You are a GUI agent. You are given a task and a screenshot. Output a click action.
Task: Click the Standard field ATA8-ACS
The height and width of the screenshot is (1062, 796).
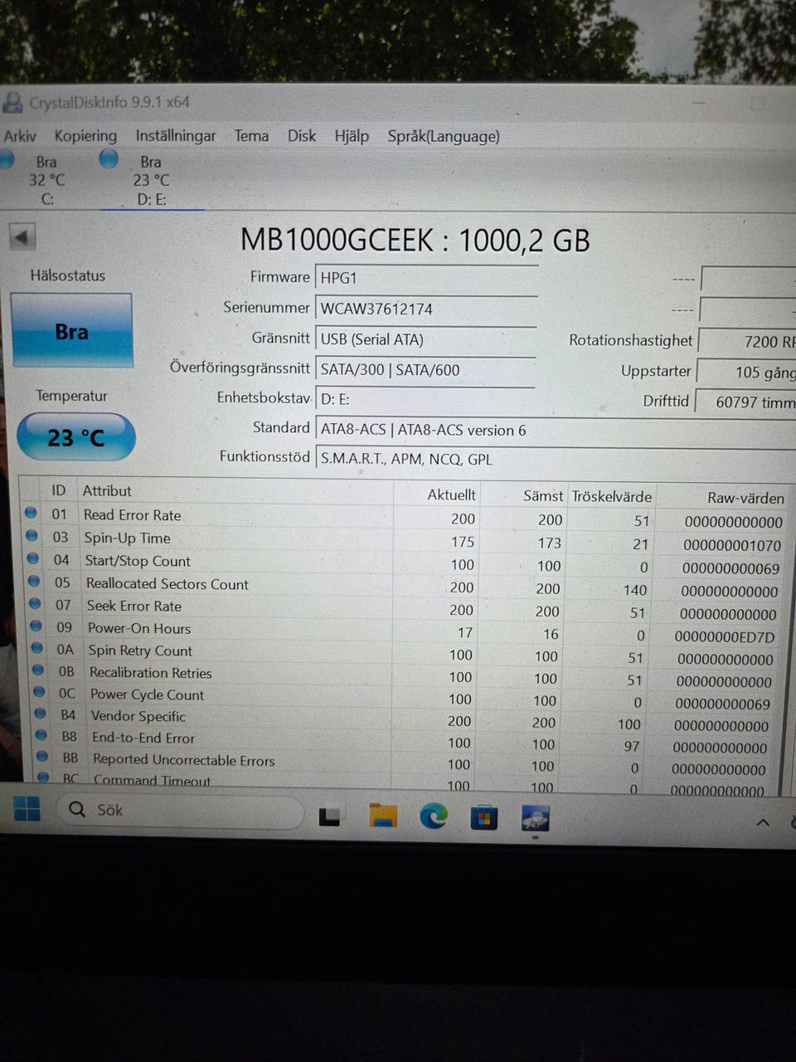click(556, 430)
